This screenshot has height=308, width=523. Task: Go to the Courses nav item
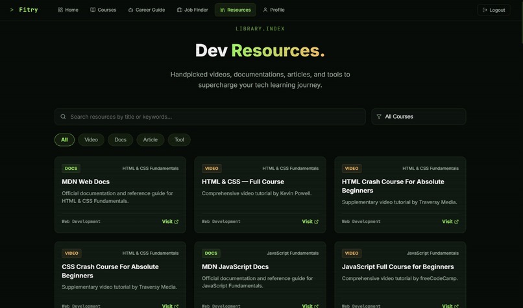coord(103,10)
